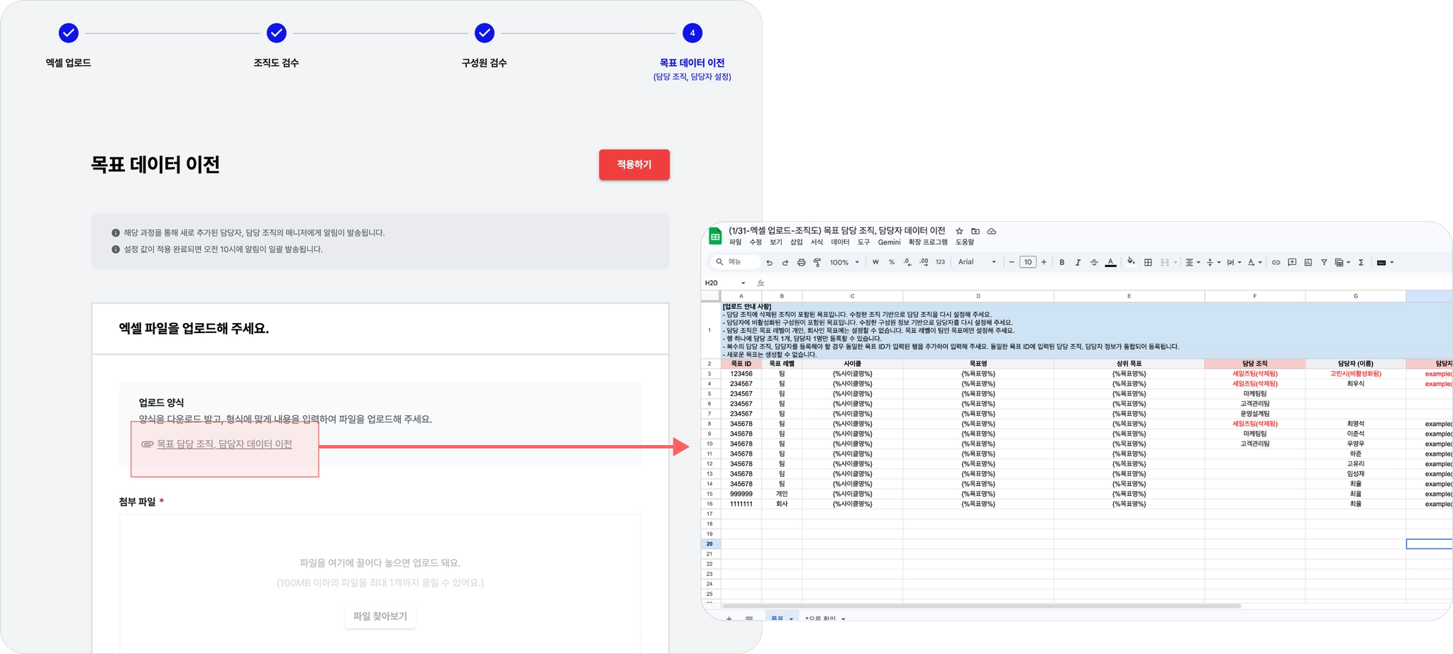Click the insert chart icon

(1308, 262)
